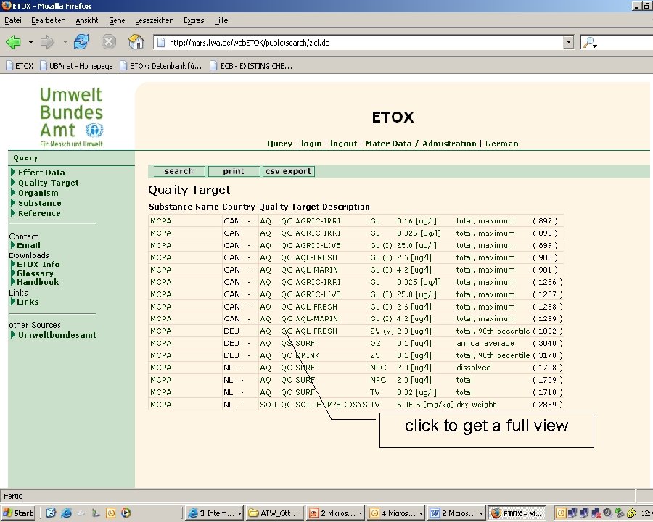Download ETOX-Info from the sidebar
This screenshot has width=653, height=522.
[38, 264]
